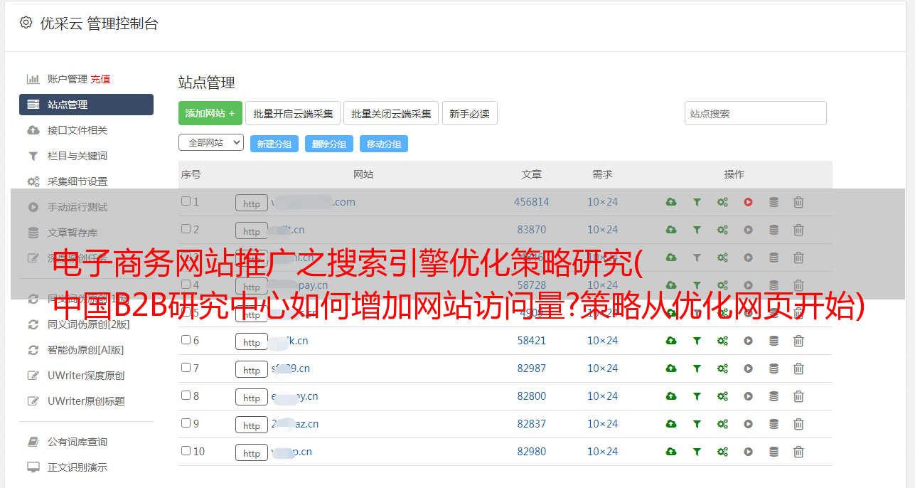Click cloud upload icon in row 9

click(671, 424)
